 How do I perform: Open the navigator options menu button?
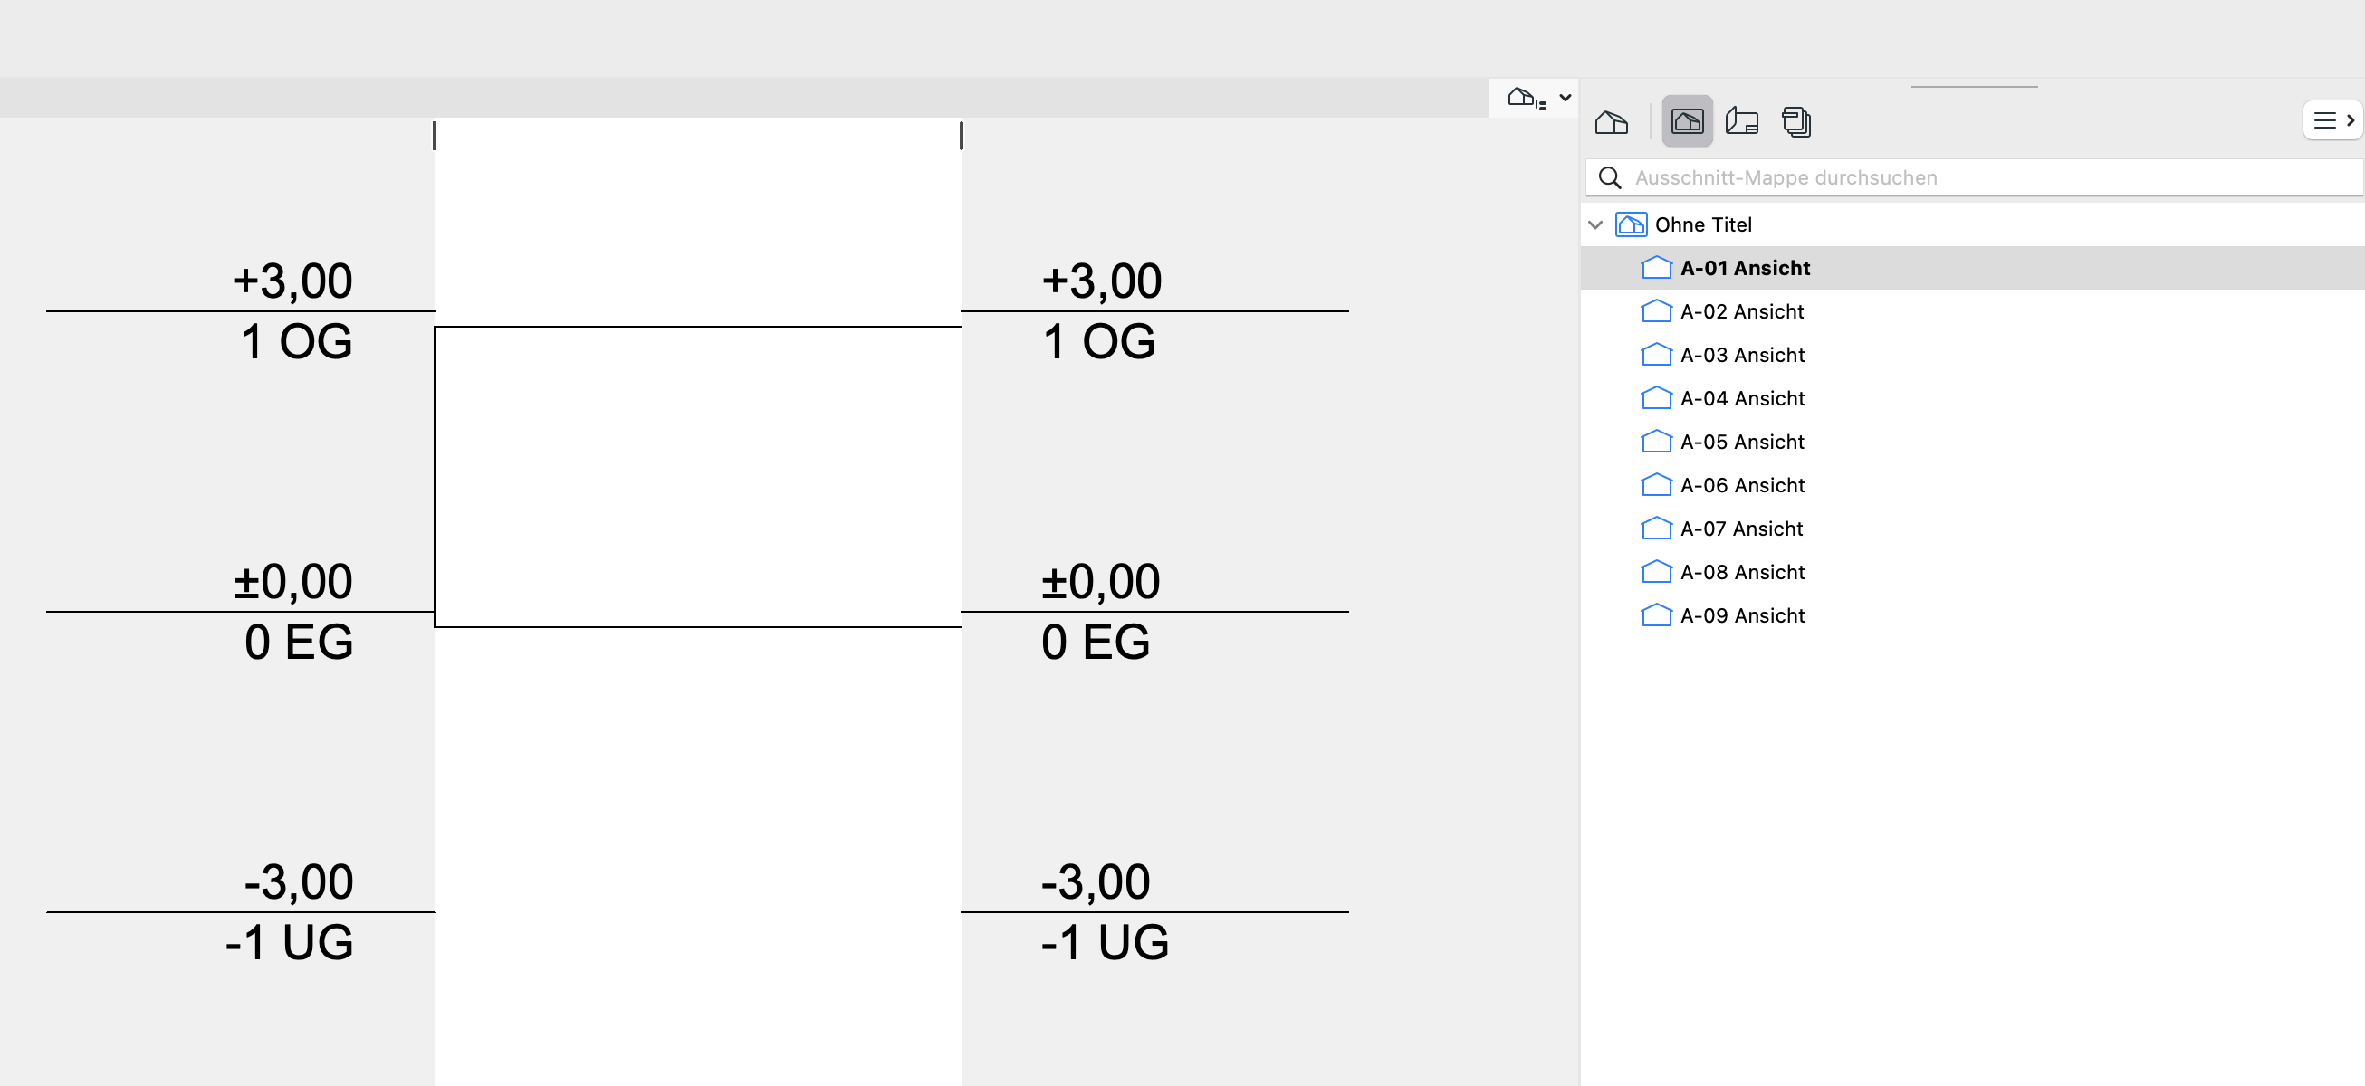pos(2331,120)
